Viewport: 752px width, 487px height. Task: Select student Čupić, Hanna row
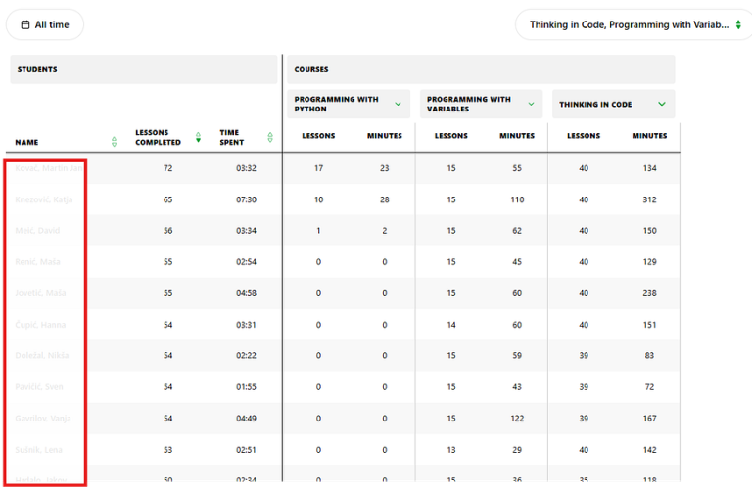point(41,324)
